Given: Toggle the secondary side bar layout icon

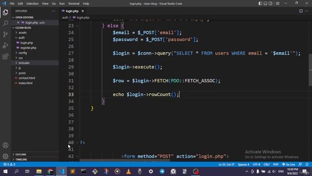Looking at the screenshot, I should click(x=271, y=3).
